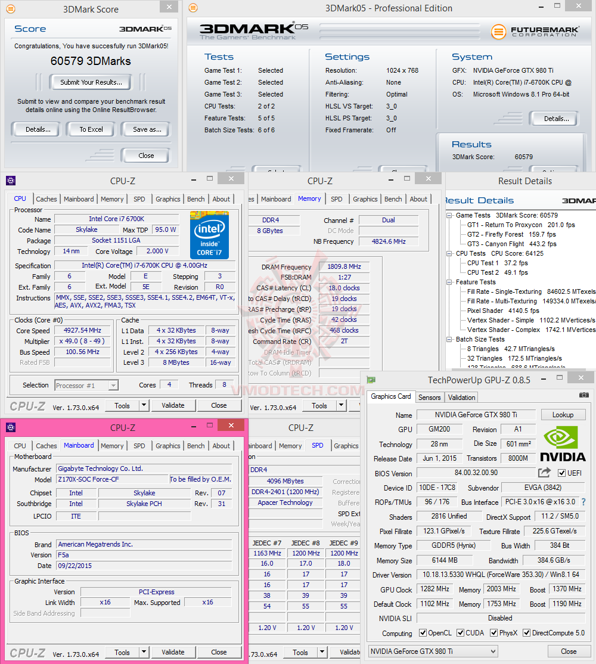Viewport: 596px width, 664px height.
Task: Click Validate in the top-left CPU-Z window
Action: (x=173, y=405)
